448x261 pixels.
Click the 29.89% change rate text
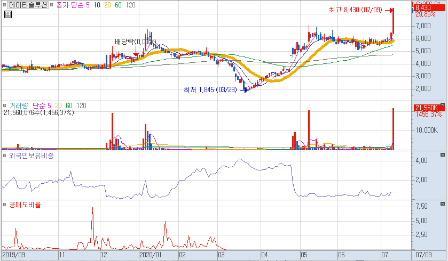tap(426, 14)
